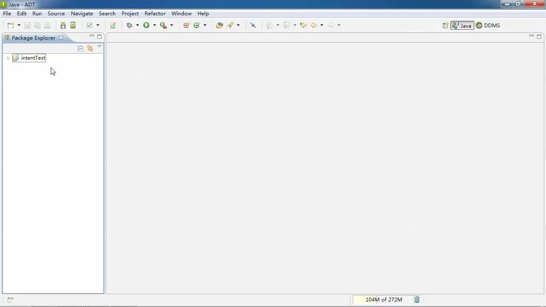The image size is (546, 307).
Task: Click the Back navigation arrow icon
Action: point(314,25)
